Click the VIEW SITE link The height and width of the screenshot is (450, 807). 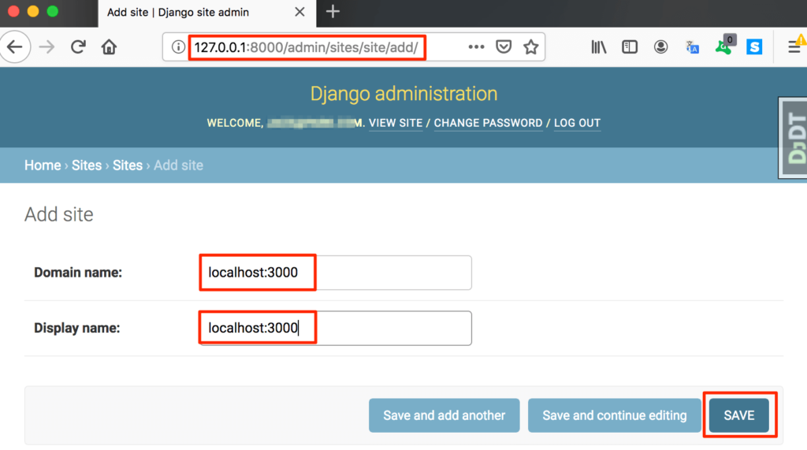pos(396,123)
